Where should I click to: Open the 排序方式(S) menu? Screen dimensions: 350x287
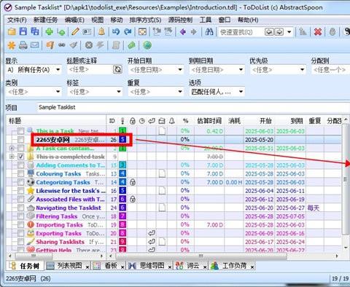pos(145,20)
